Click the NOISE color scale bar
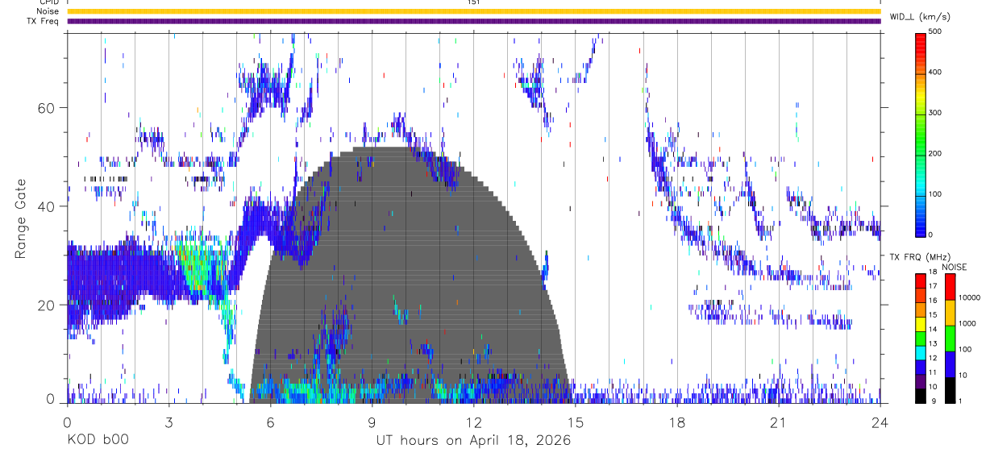This screenshot has height=457, width=990. click(950, 338)
